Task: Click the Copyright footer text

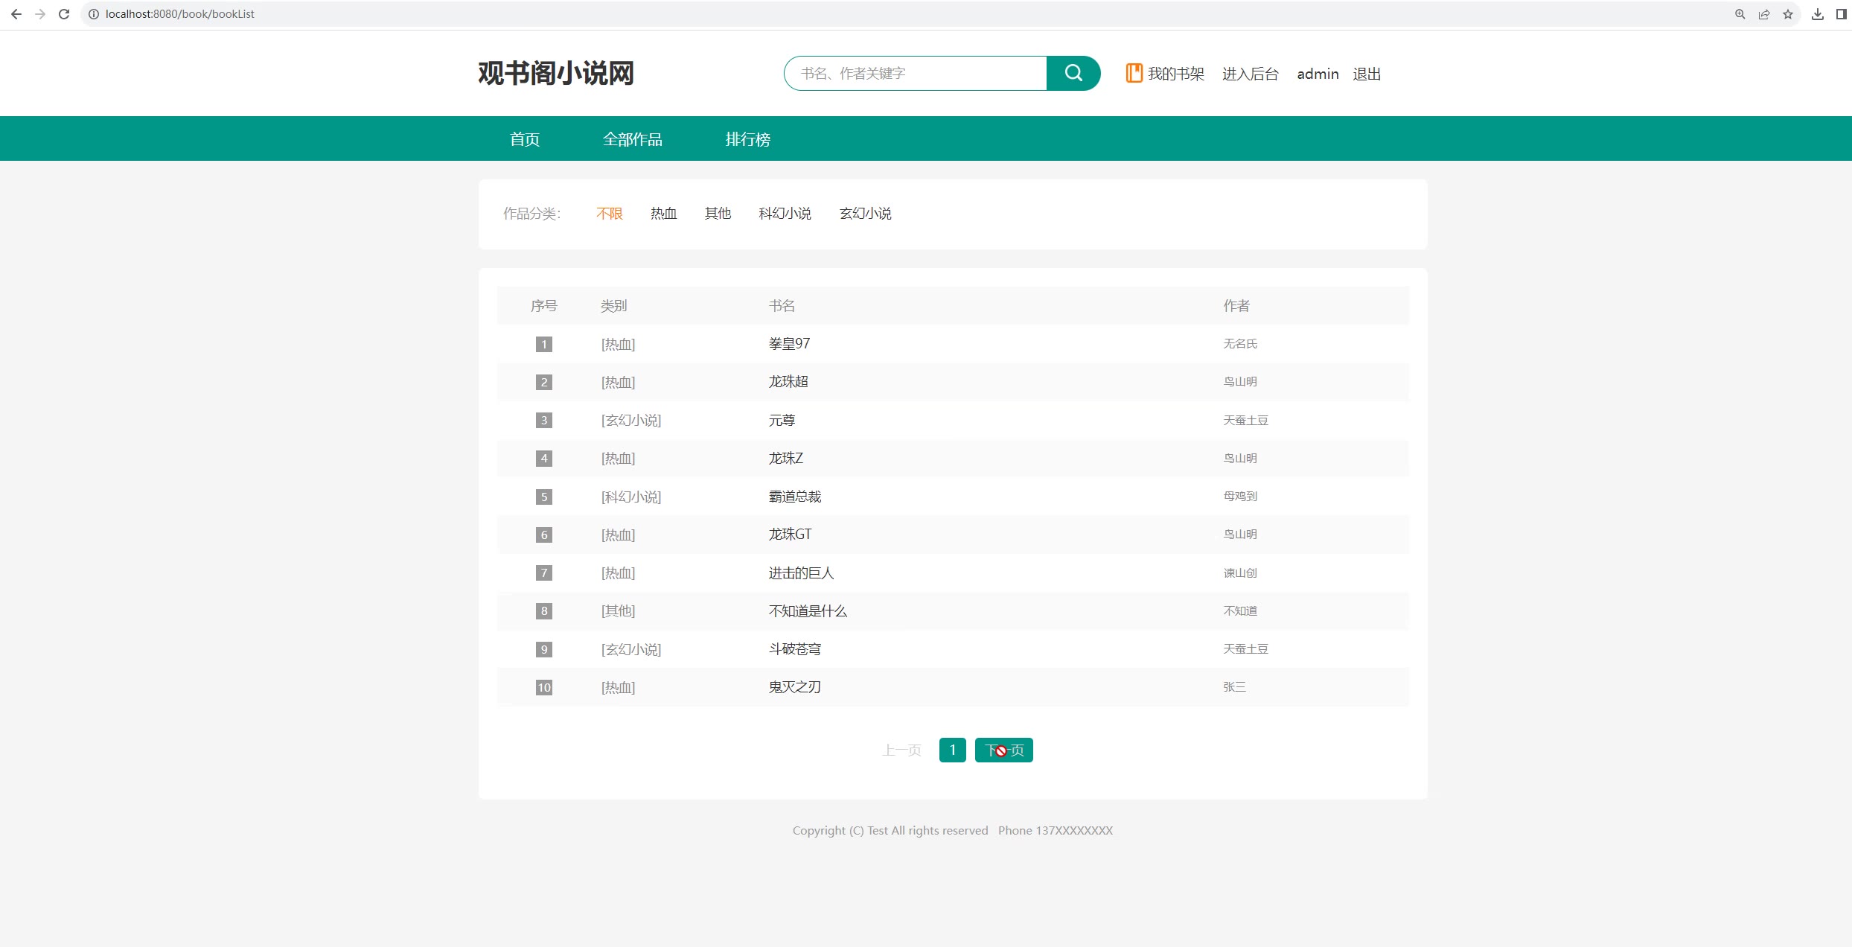Action: tap(952, 831)
